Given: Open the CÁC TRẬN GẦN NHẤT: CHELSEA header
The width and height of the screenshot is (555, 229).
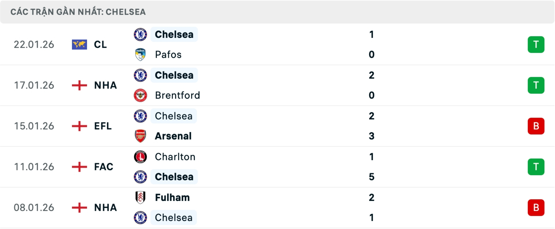Looking at the screenshot, I should 78,12.
